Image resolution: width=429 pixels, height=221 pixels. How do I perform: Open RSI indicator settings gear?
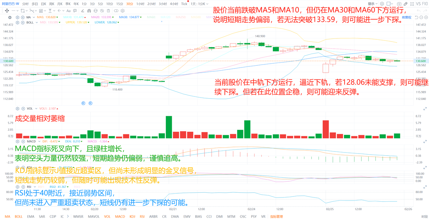(x=17, y=187)
